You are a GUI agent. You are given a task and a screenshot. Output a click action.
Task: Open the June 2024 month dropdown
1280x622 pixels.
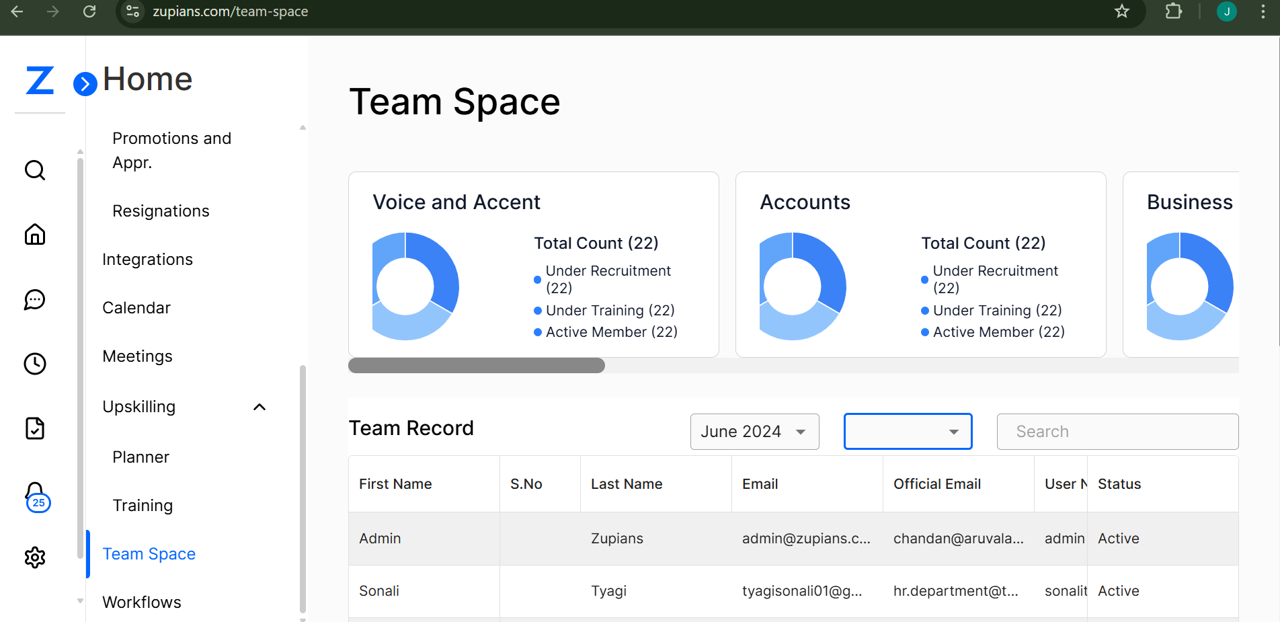click(754, 431)
